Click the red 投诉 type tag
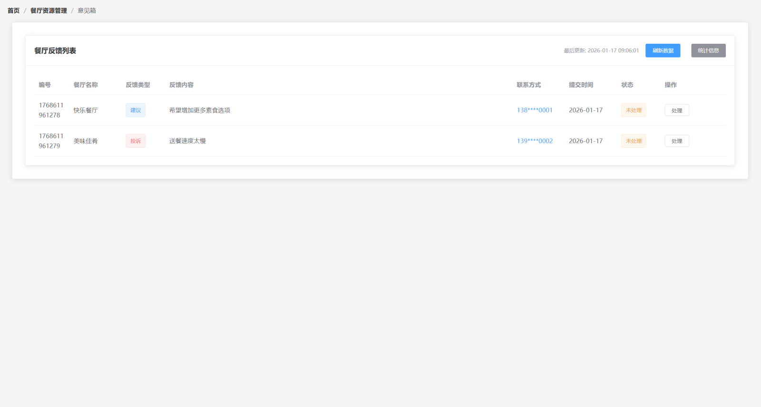This screenshot has height=407, width=761. coord(136,141)
